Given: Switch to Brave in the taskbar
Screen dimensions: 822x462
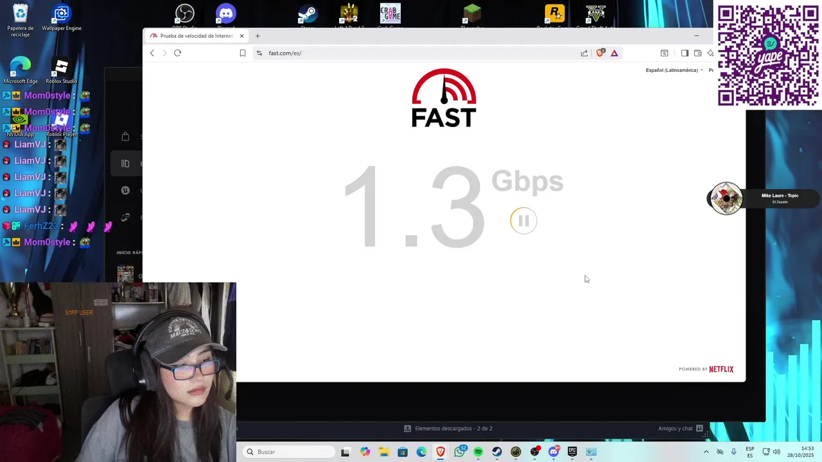Looking at the screenshot, I should (441, 452).
